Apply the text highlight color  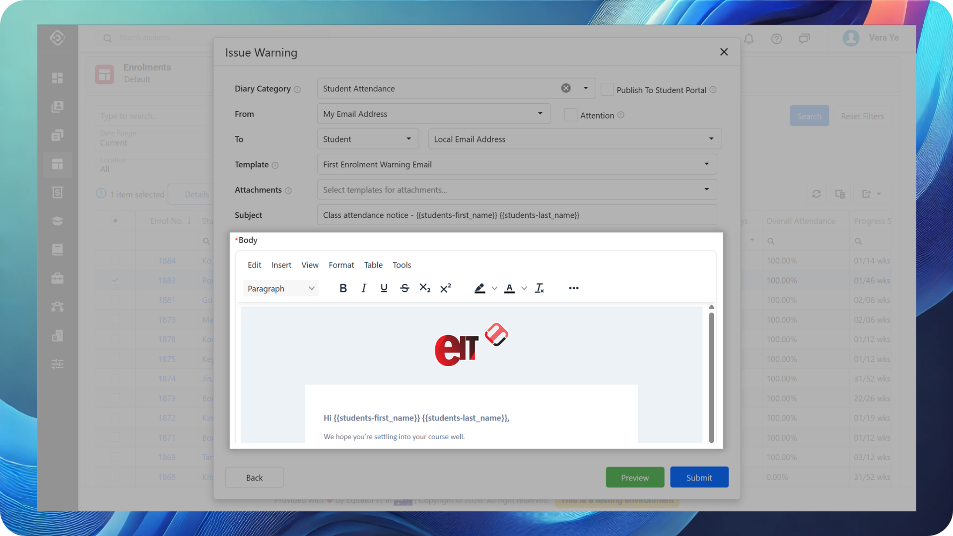point(479,288)
